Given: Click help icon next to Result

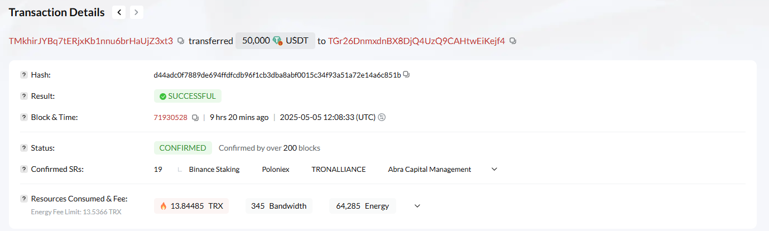Looking at the screenshot, I should (x=24, y=96).
